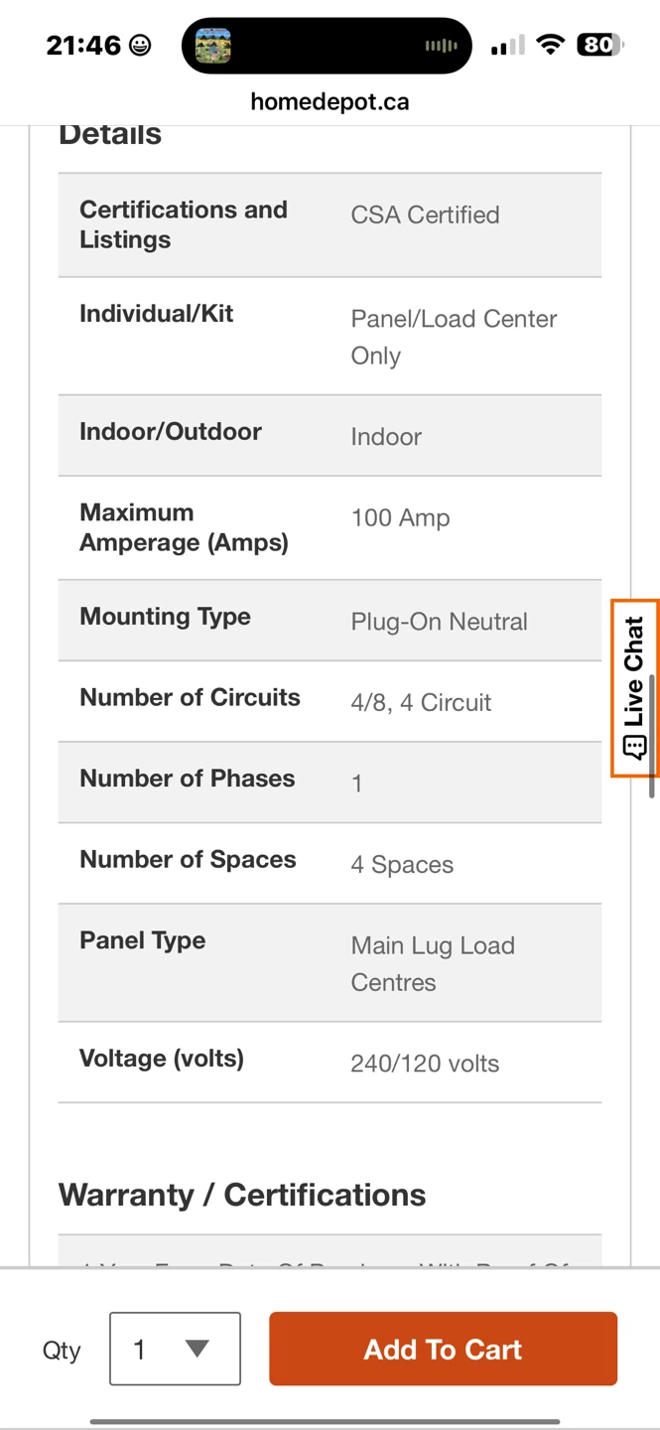Tap the 21:46 clock
Screen dimensions: 660x1430
pos(83,45)
